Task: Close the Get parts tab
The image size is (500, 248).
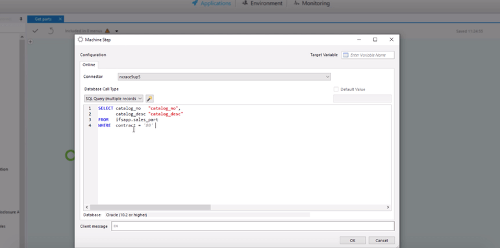Action: click(x=60, y=19)
